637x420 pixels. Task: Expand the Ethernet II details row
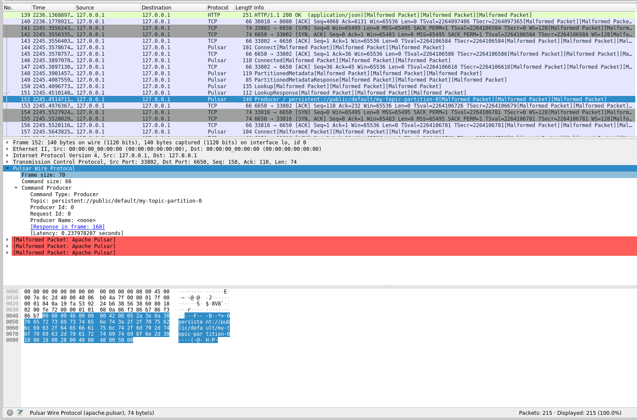click(7, 149)
